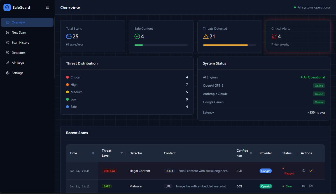Click the SafeGuard shield logo
Viewport: 336px width, 194px height.
(7, 7)
